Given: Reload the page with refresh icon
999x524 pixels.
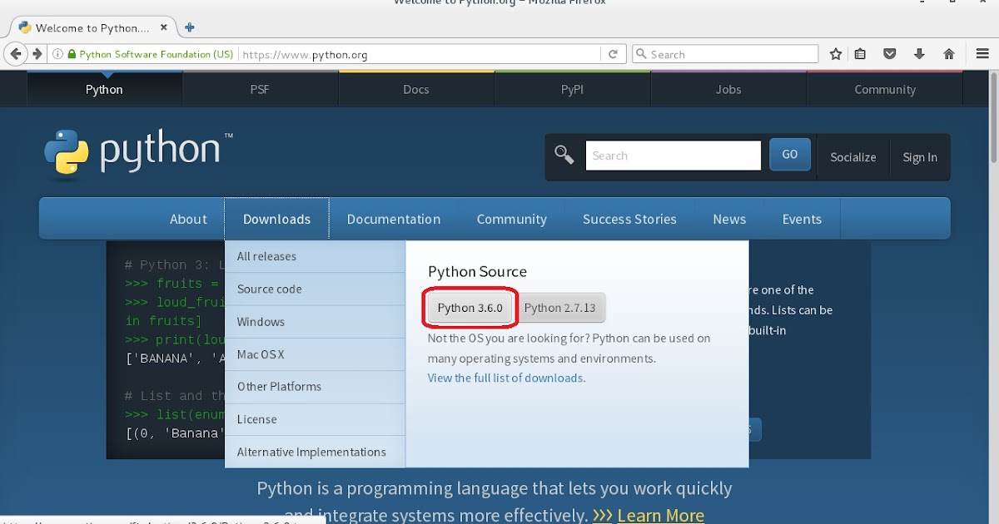Looking at the screenshot, I should tap(613, 54).
